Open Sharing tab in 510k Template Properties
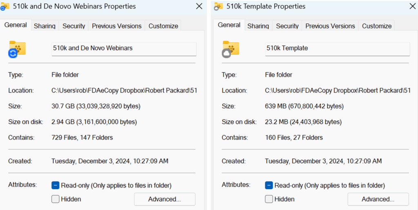 pyautogui.click(x=258, y=26)
